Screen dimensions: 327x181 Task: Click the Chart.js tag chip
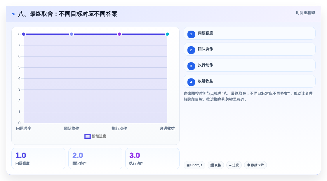[194, 165]
